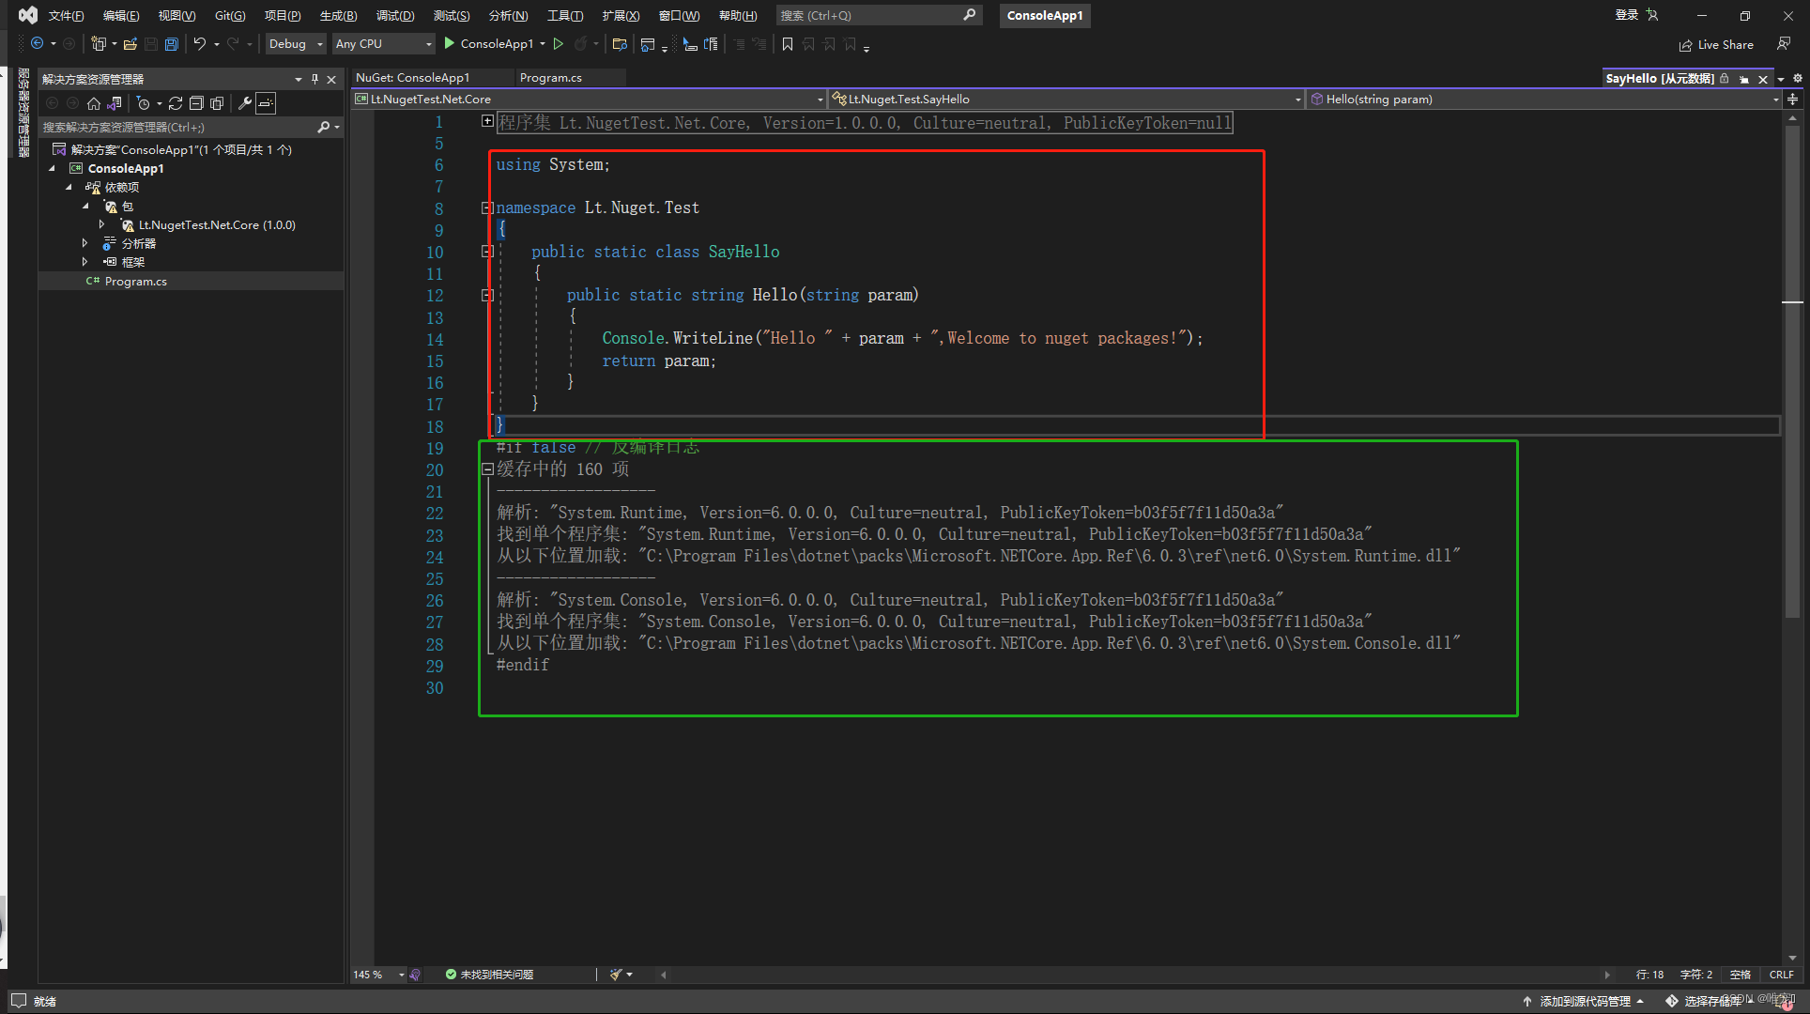Expand the Lt.NugetTest.Net.Core package node

pyautogui.click(x=101, y=224)
